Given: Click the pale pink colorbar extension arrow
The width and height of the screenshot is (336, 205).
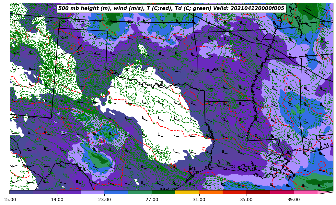Looking at the screenshot, I should click(x=325, y=192).
